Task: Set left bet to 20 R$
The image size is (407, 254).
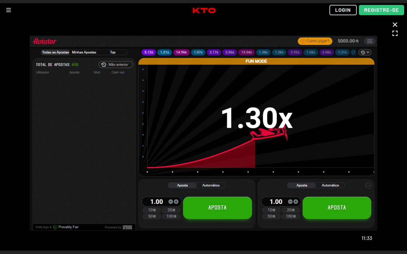Action: click(171, 210)
